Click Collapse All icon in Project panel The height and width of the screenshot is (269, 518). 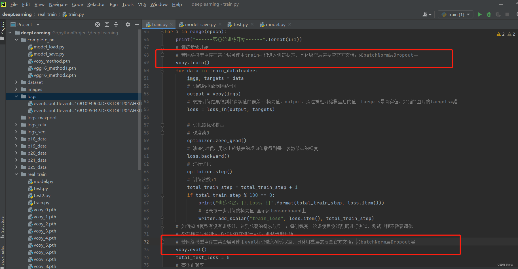point(116,24)
